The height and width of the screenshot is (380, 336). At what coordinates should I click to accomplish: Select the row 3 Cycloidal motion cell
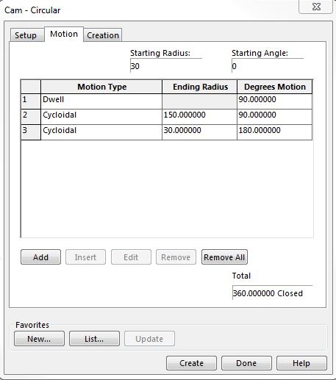pos(101,132)
